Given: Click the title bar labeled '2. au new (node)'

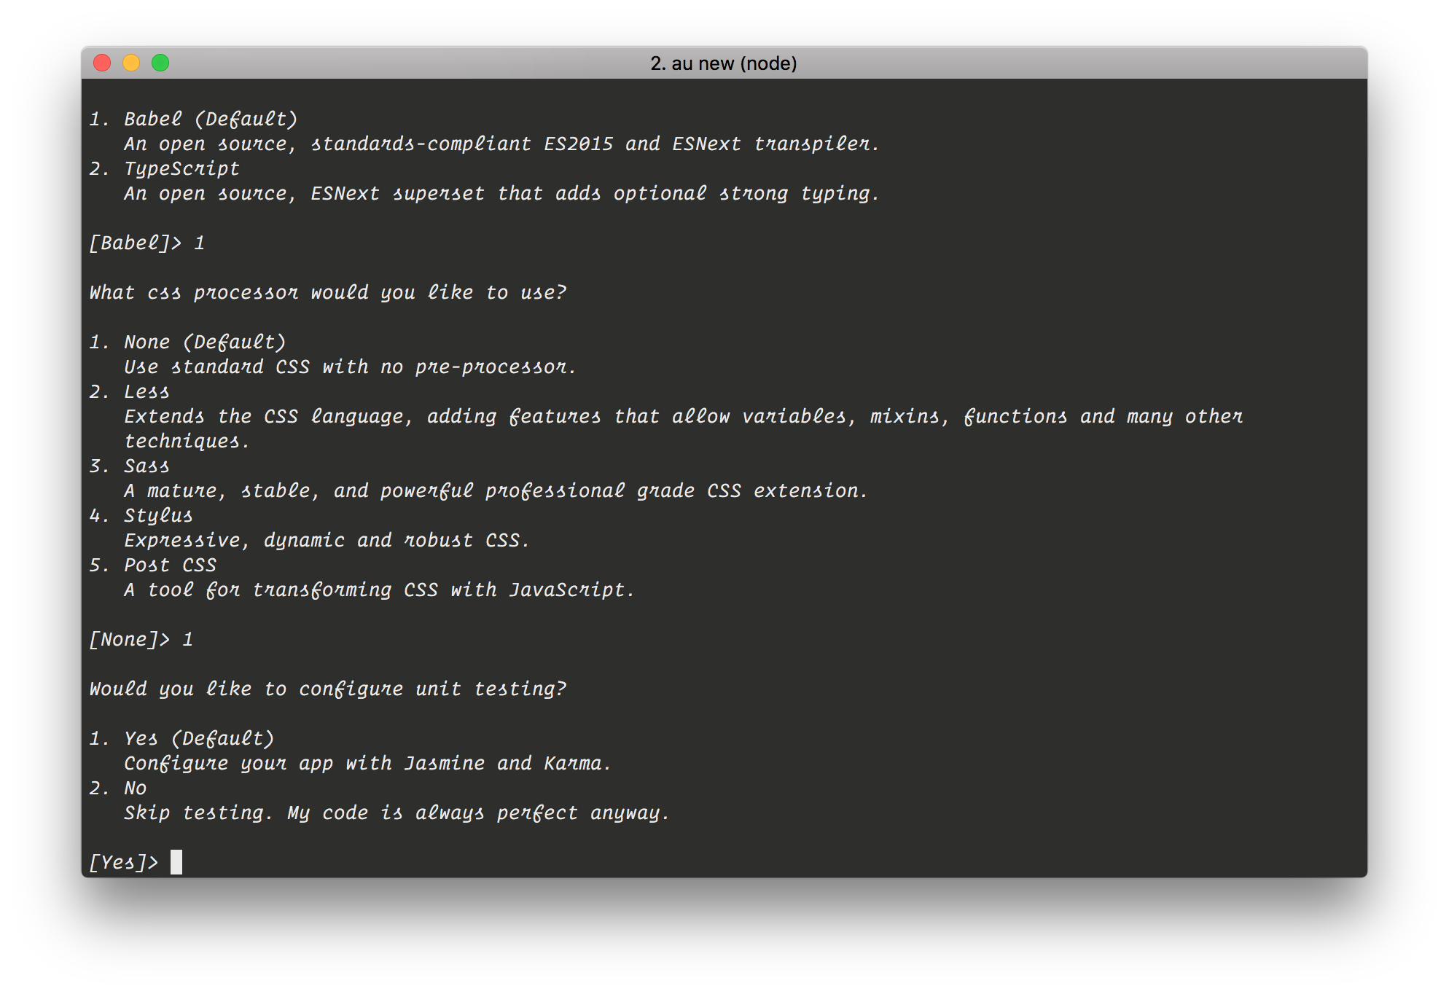Looking at the screenshot, I should pos(722,63).
